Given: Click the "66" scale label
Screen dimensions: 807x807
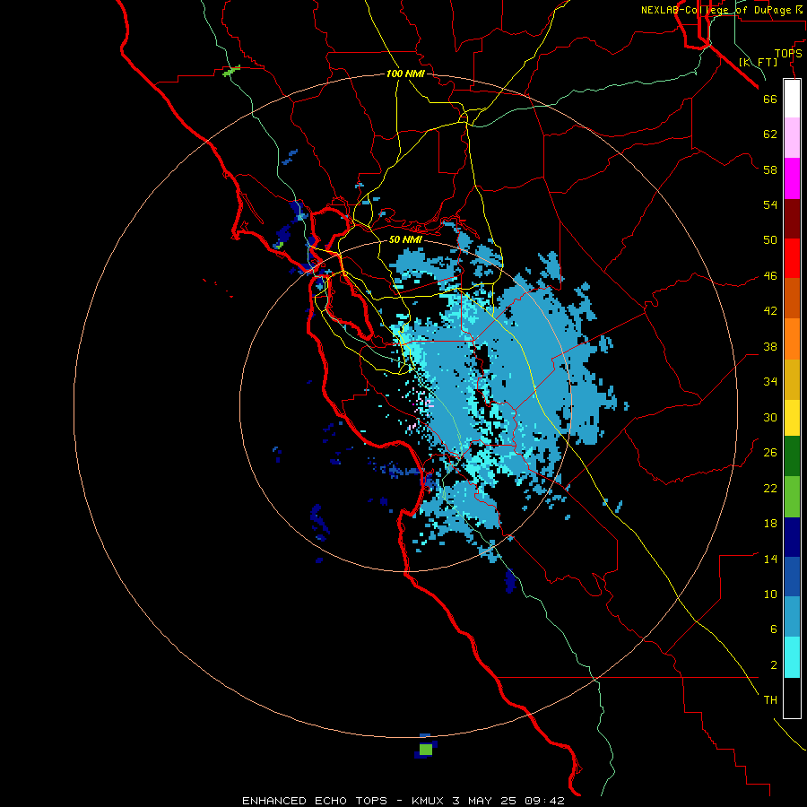Looking at the screenshot, I should [x=770, y=99].
